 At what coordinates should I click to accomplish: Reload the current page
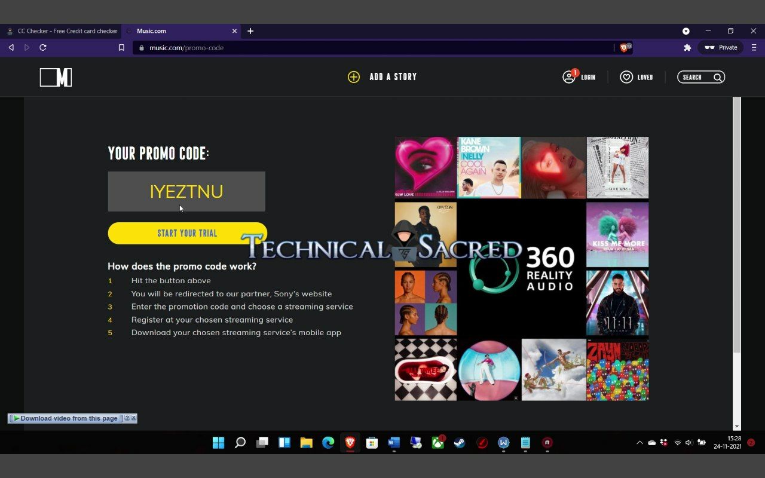tap(43, 47)
